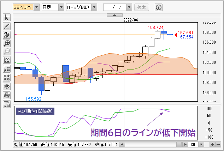Click the -50 RCI axis label

(x=209, y=130)
